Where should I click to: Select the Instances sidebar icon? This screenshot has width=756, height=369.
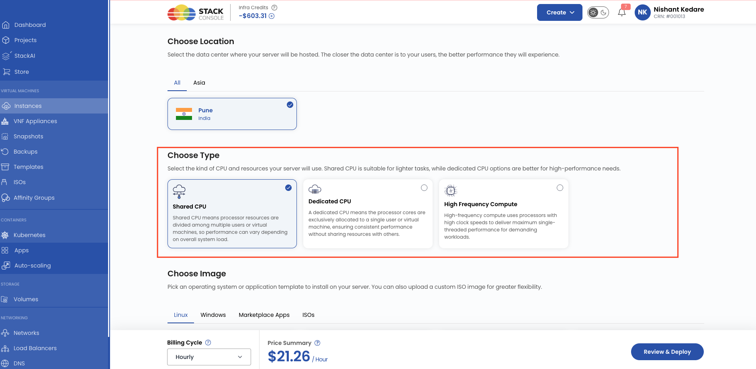6,106
